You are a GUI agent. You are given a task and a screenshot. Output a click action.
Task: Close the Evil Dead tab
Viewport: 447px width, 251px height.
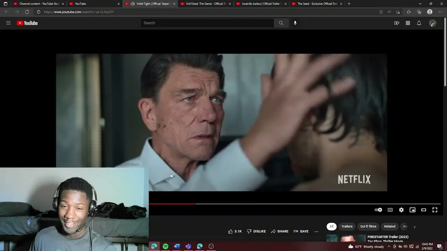pos(230,4)
